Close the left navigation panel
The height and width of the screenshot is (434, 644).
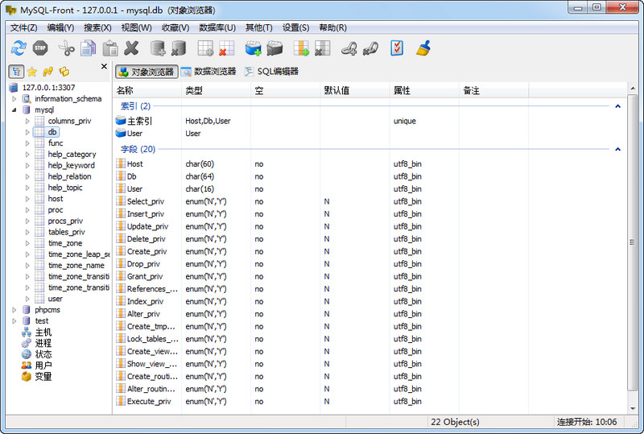[104, 66]
